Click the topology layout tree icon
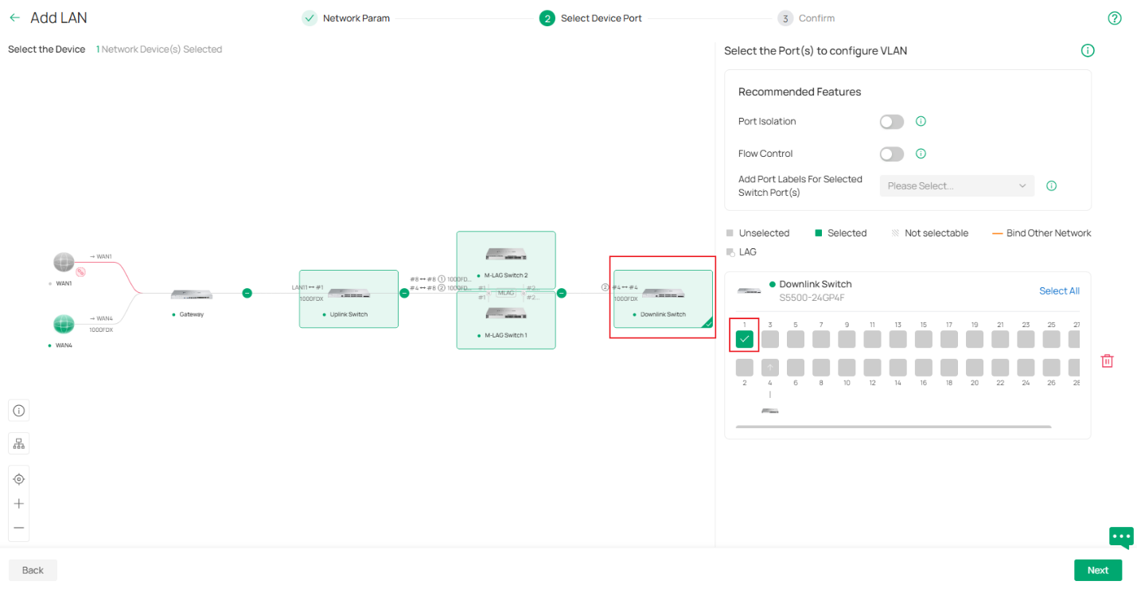Screen dimensions: 1137x589 click(x=19, y=443)
